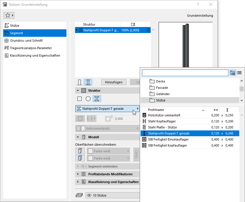
Task: Open Tragwerksanalyse-Parameter page
Action: 35,48
